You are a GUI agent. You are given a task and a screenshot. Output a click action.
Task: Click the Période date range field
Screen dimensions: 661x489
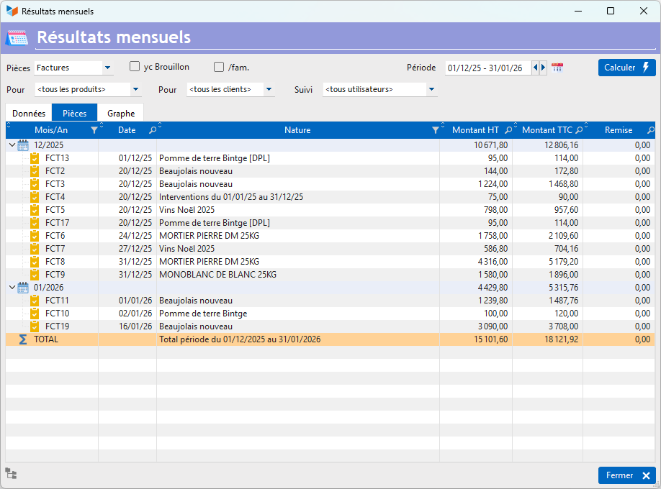pyautogui.click(x=487, y=68)
